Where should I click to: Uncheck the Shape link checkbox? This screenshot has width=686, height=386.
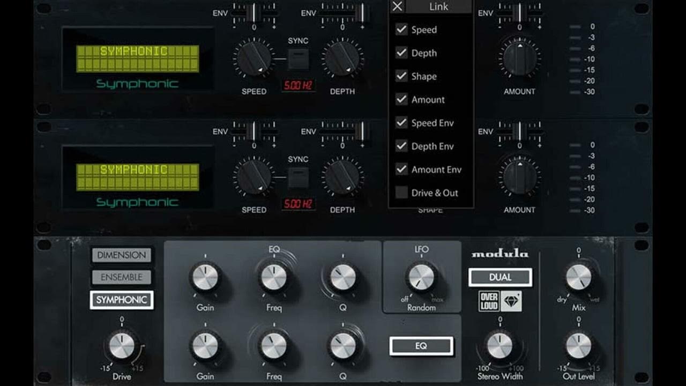pyautogui.click(x=401, y=76)
